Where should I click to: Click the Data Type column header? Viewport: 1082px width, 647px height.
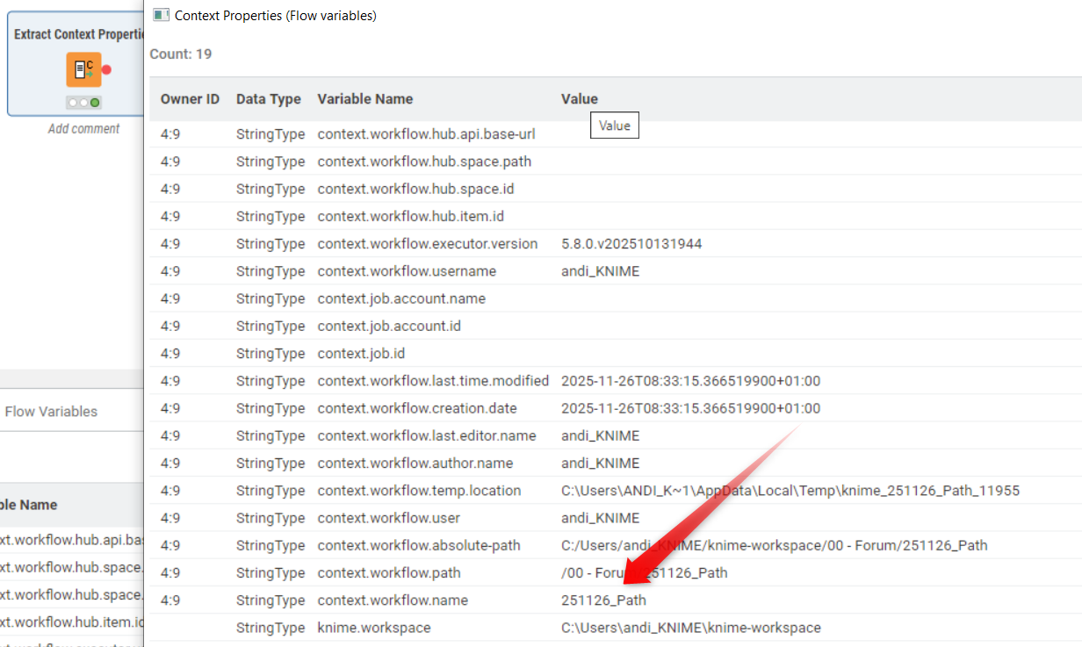click(x=268, y=99)
